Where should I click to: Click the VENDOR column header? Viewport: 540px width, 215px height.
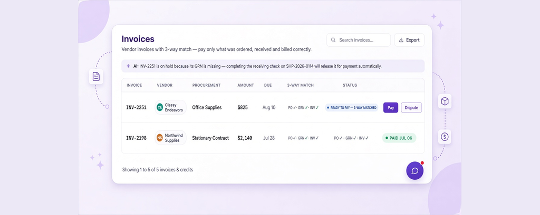tap(165, 85)
